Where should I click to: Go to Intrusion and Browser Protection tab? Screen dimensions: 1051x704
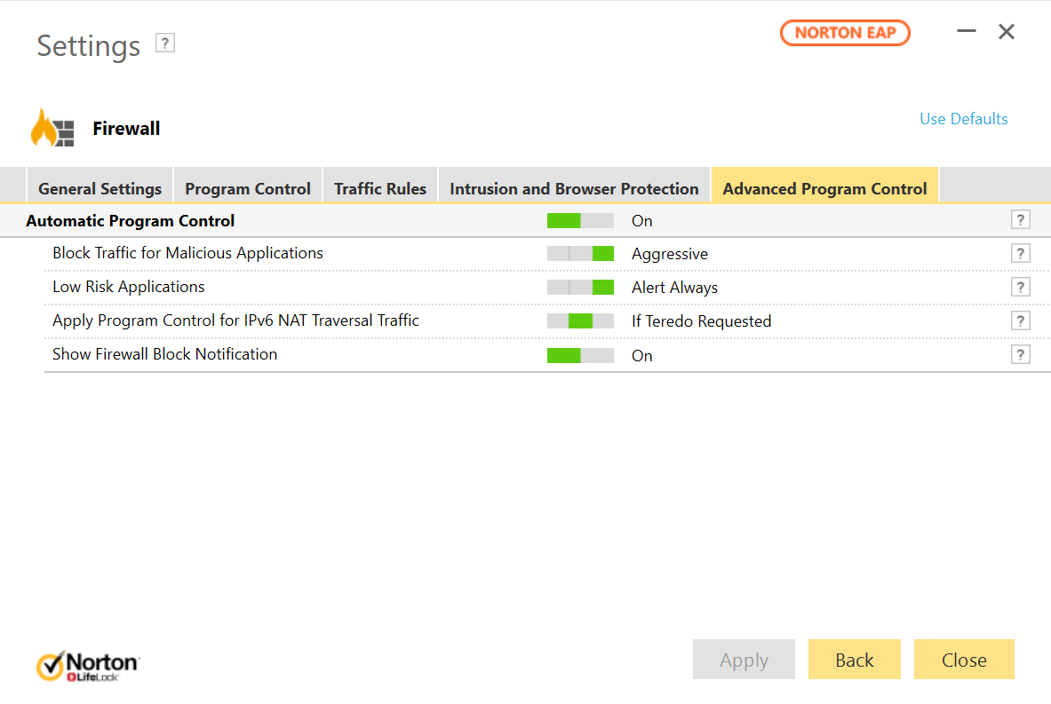click(x=574, y=188)
